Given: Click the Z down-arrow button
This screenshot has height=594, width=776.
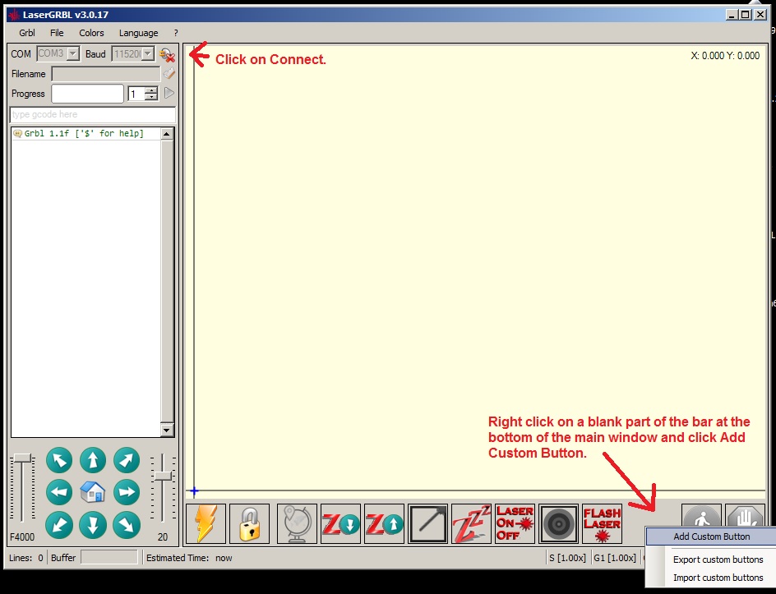Looking at the screenshot, I should (340, 524).
